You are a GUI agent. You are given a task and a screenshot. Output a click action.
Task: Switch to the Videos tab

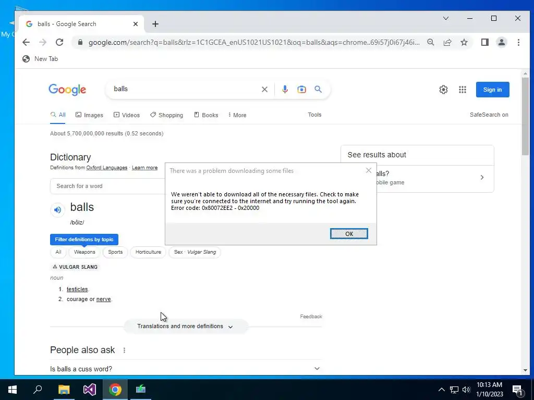(x=127, y=115)
